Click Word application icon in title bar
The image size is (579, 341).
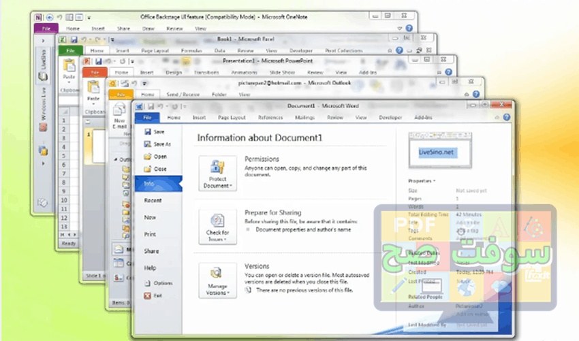[x=139, y=107]
